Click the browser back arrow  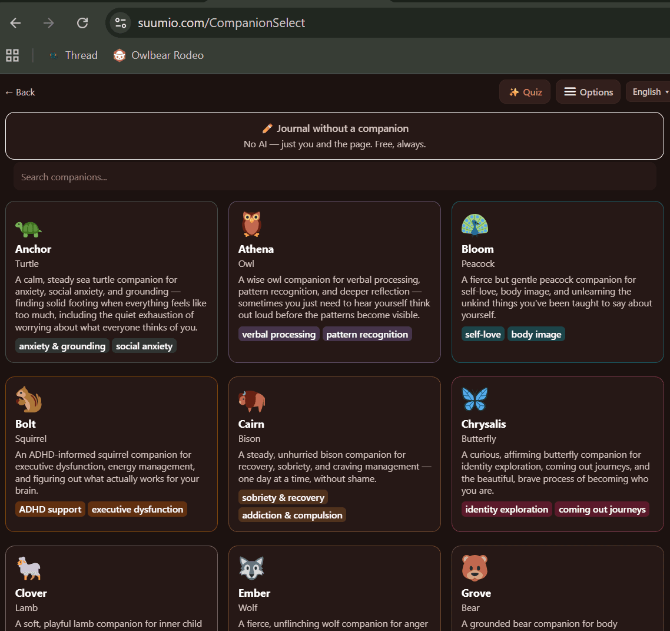coord(15,22)
